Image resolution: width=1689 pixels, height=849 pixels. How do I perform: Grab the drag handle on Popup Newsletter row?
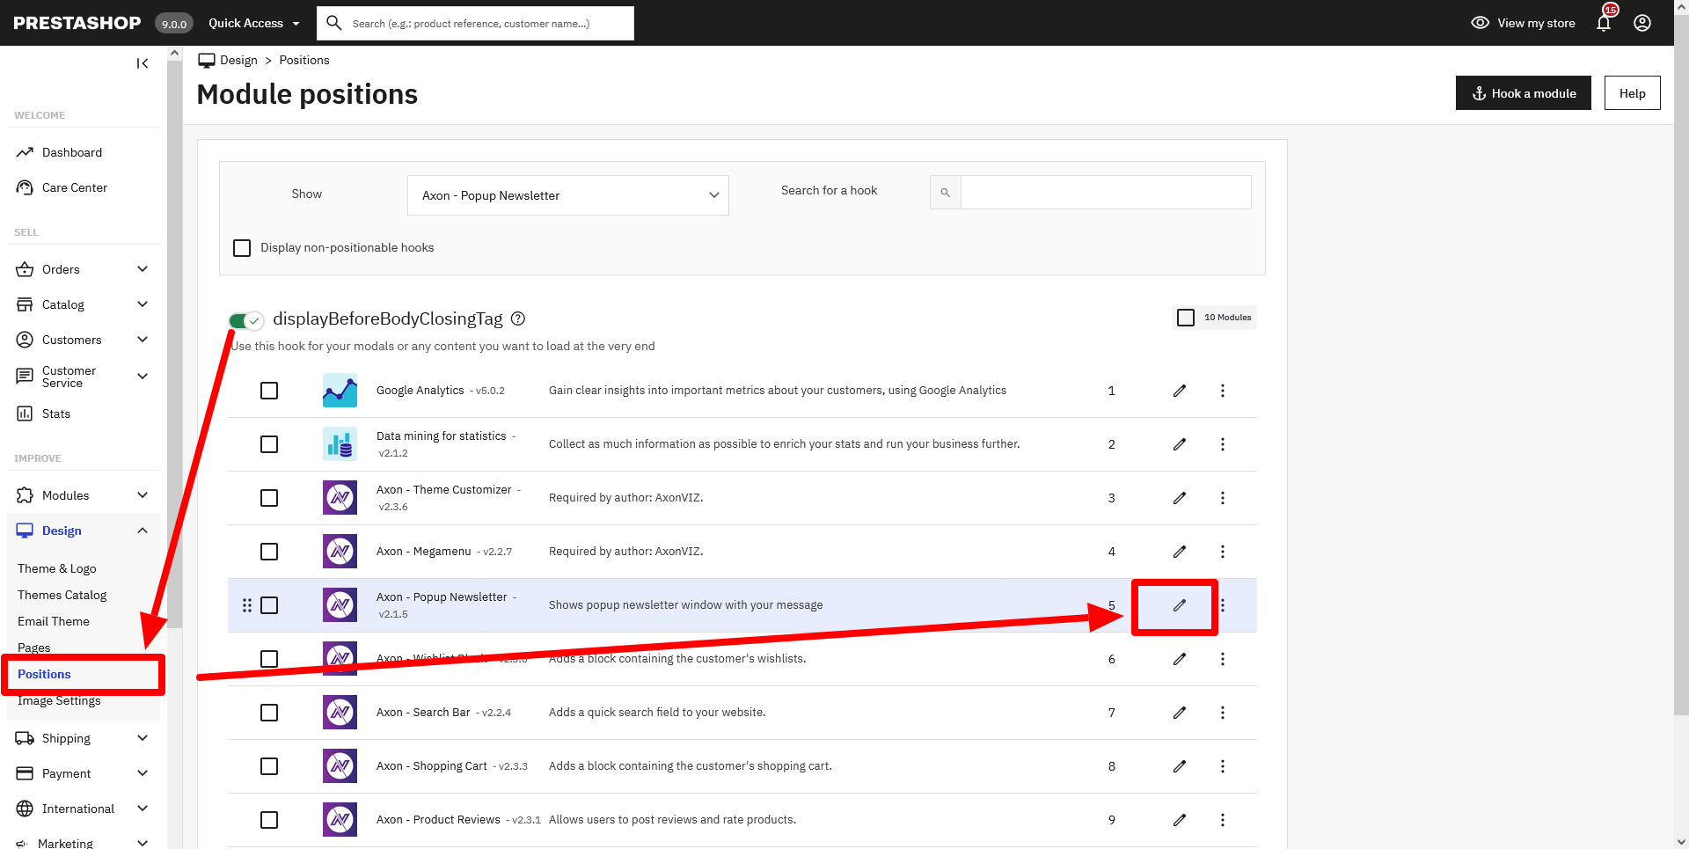tap(247, 605)
